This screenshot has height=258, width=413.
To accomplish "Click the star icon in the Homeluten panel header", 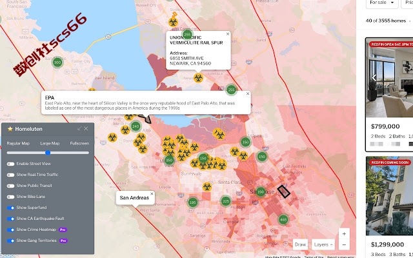I will click(x=10, y=129).
